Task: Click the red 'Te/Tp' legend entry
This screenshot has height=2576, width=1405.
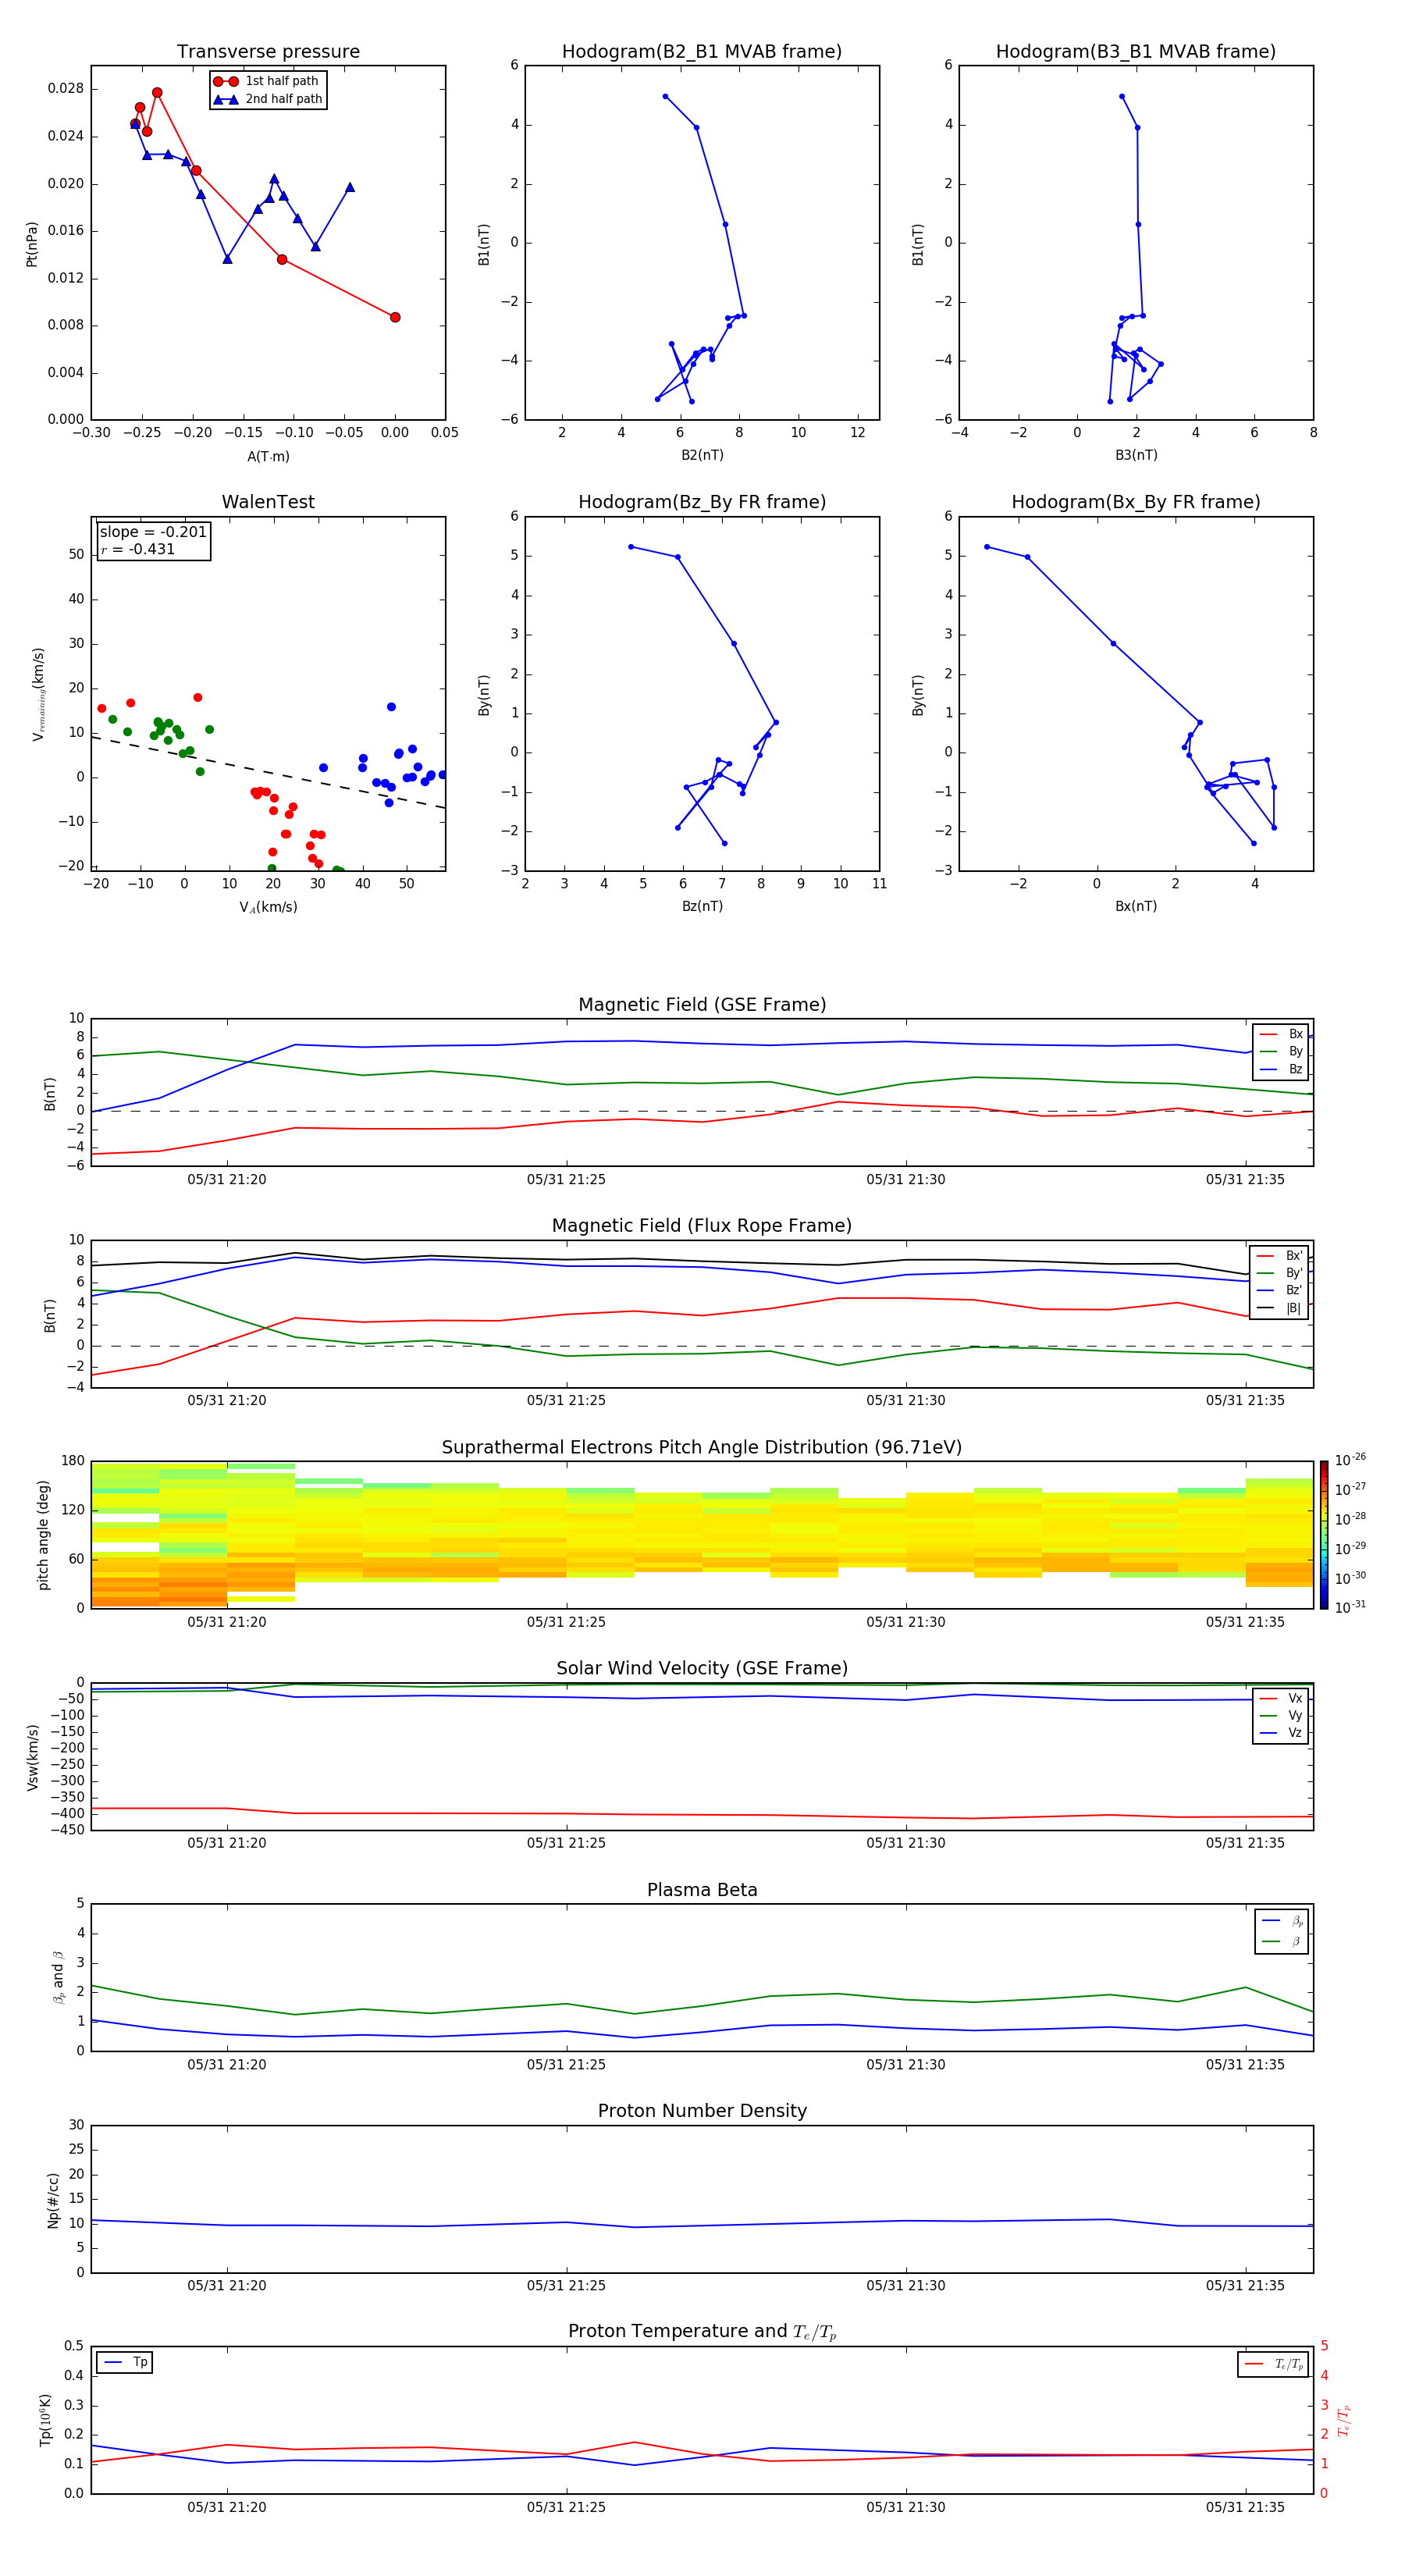Action: click(x=1274, y=2364)
